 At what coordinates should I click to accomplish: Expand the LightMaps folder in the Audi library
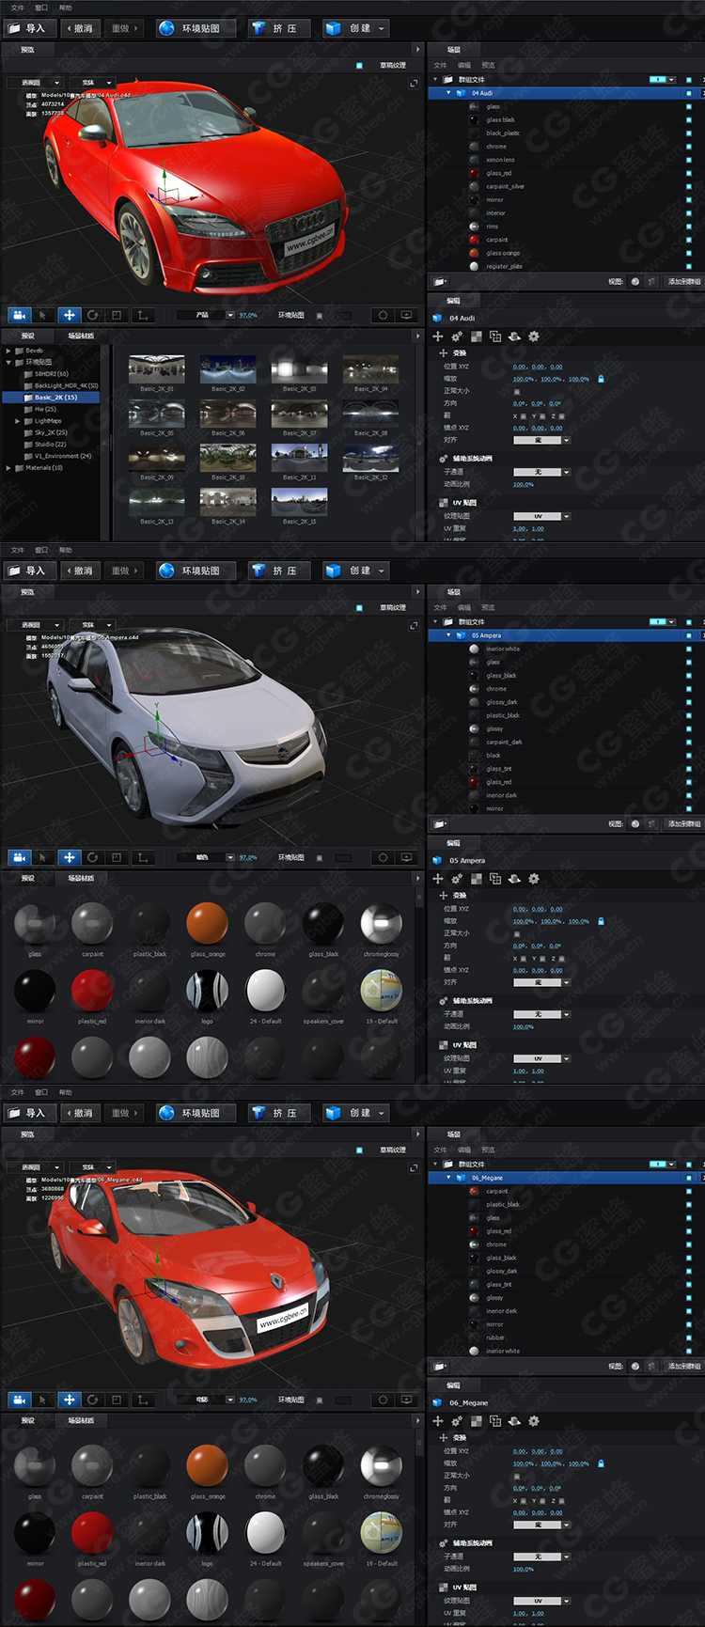point(17,421)
